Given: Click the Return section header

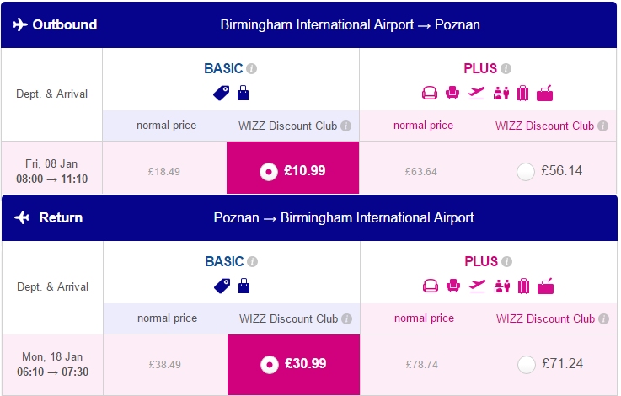Looking at the screenshot, I should coord(310,217).
